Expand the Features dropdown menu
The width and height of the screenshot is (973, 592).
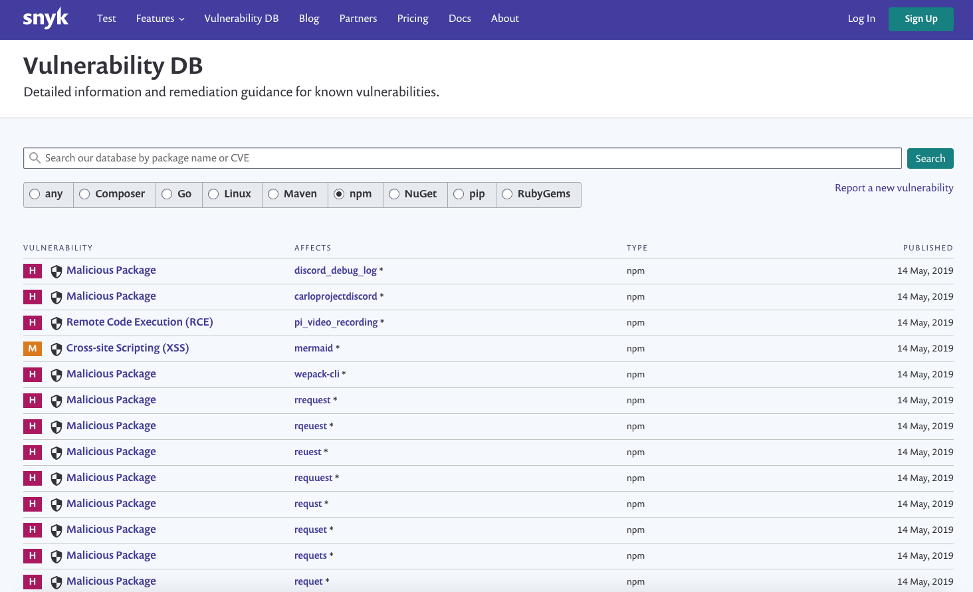pyautogui.click(x=160, y=19)
